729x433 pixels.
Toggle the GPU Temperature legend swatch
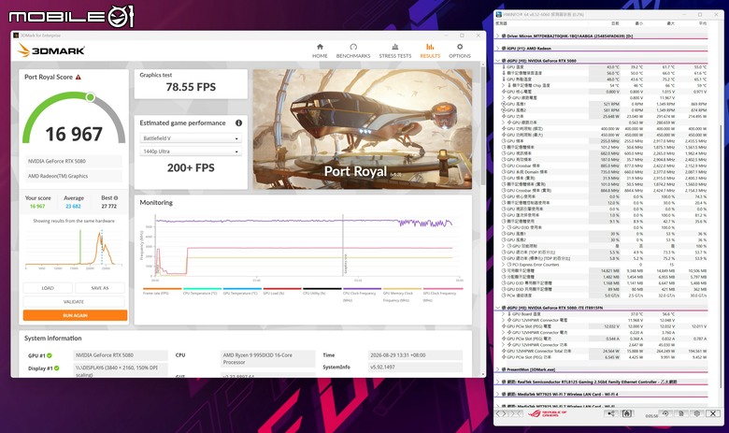point(242,289)
